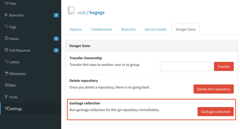Focus the transfer ownership text field
The width and height of the screenshot is (240, 129).
(187, 66)
